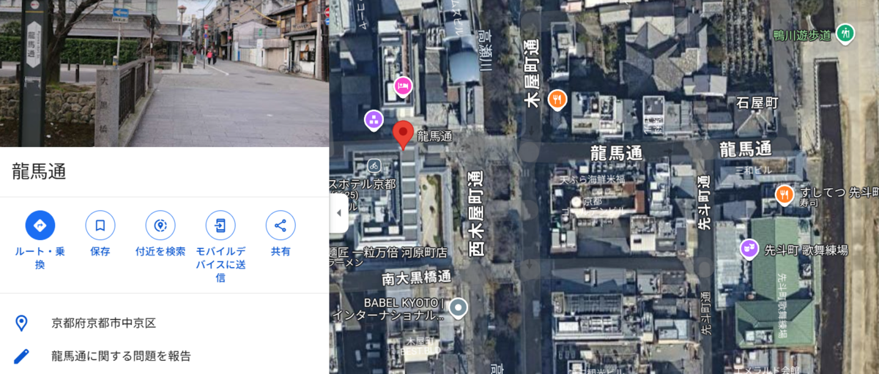Screen dimensions: 879x374
Task: Click the purple marker beside the red pin
Action: click(x=374, y=119)
